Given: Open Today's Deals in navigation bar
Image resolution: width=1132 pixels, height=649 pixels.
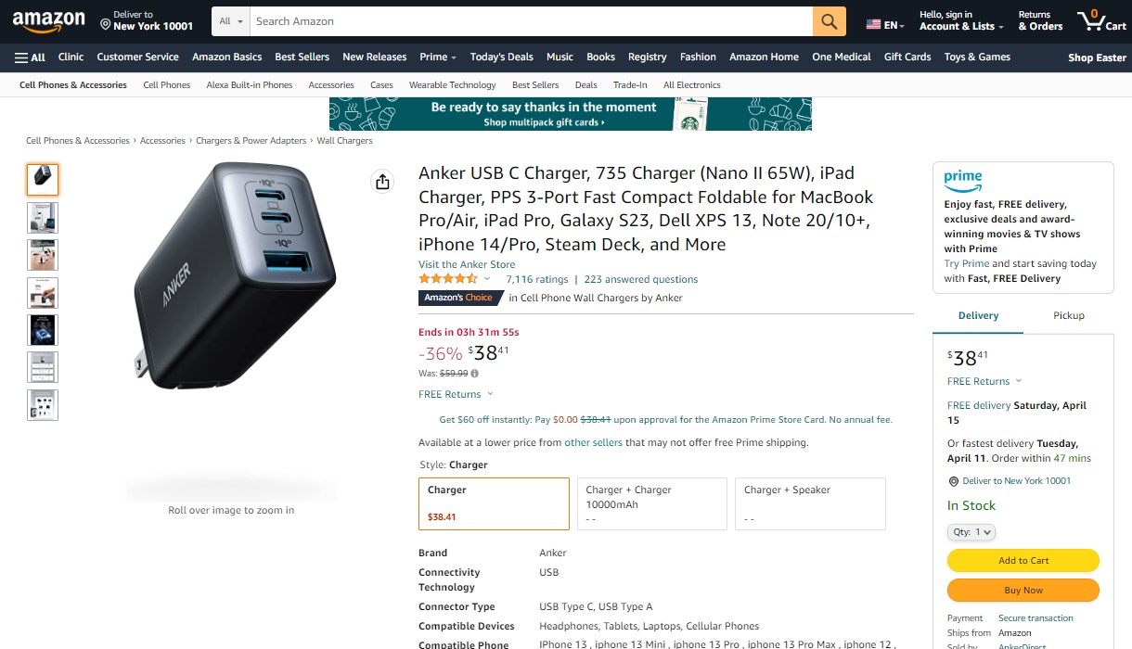Looking at the screenshot, I should pos(501,57).
